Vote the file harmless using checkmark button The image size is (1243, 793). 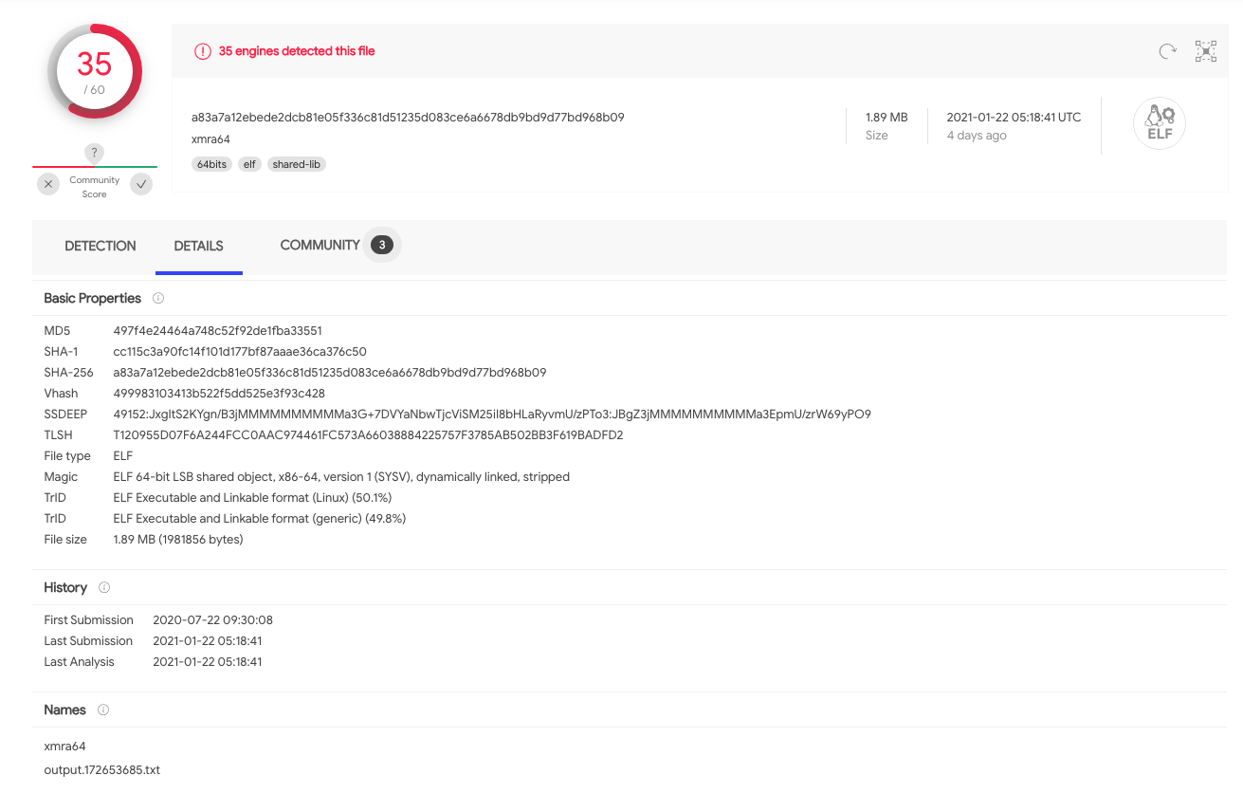point(140,184)
